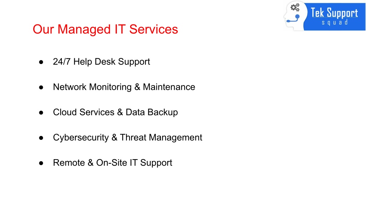Click bullet point before Network Monitoring
The width and height of the screenshot is (366, 206).
[x=41, y=87]
